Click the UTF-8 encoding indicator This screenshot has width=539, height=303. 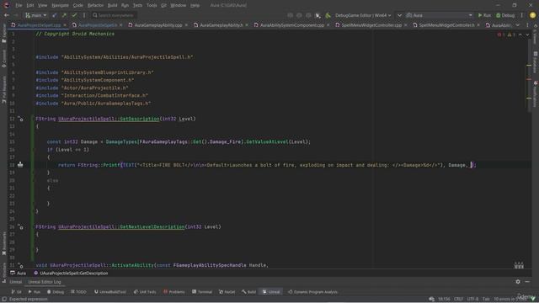(472, 300)
